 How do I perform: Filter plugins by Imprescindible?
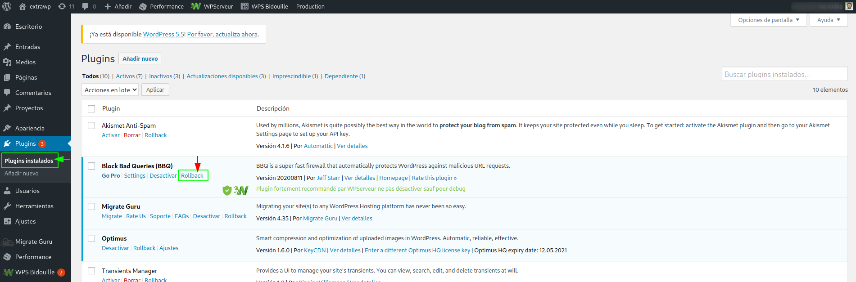click(x=292, y=76)
